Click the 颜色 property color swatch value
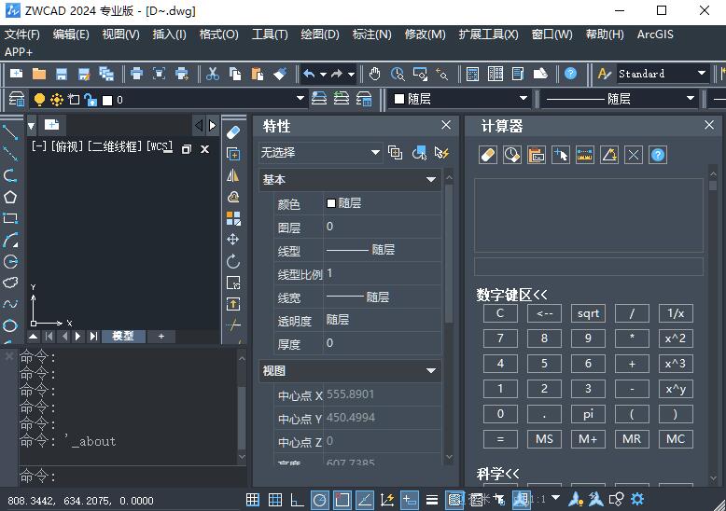The width and height of the screenshot is (726, 511). pos(331,203)
